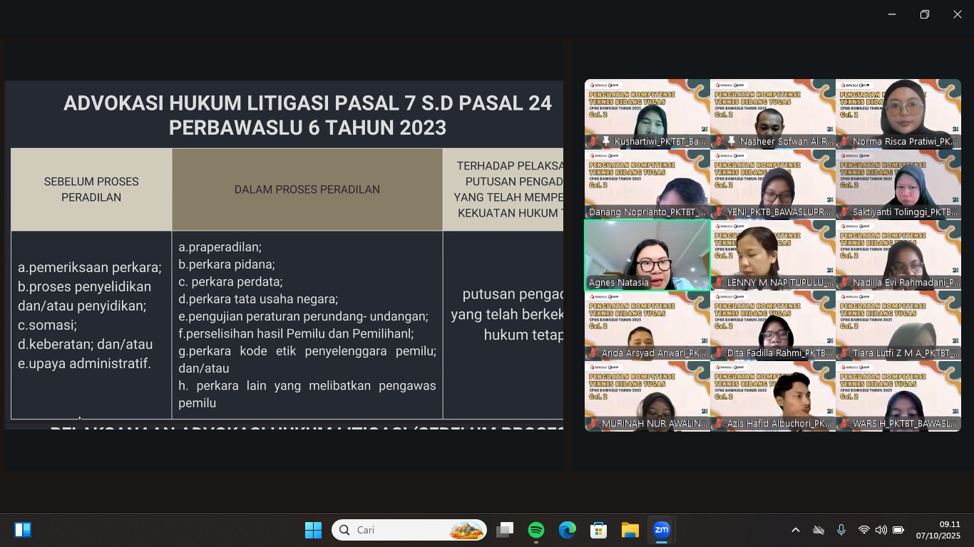Click the battery status tray icon
The width and height of the screenshot is (974, 547).
[898, 530]
